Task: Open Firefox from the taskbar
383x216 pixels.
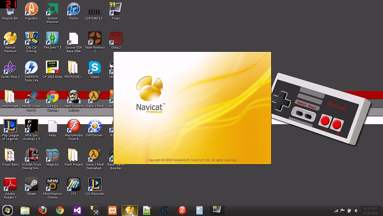Action: [42, 210]
